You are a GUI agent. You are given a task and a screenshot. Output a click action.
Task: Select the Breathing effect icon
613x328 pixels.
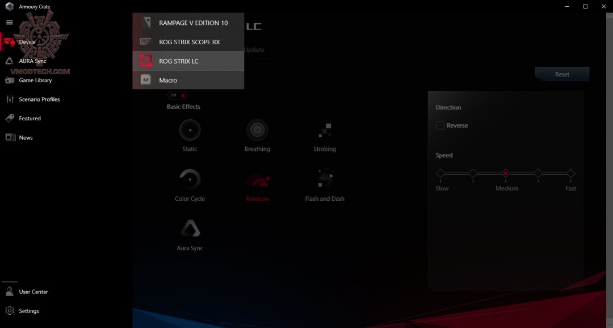257,130
